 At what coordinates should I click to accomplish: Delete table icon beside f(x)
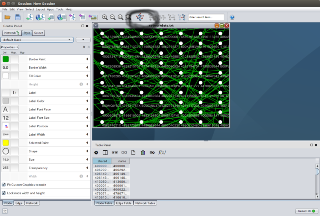pos(152,152)
